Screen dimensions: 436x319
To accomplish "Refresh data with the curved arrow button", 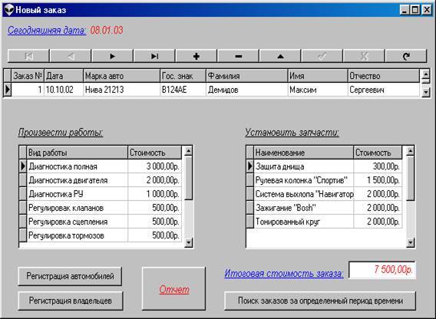I will [x=406, y=56].
